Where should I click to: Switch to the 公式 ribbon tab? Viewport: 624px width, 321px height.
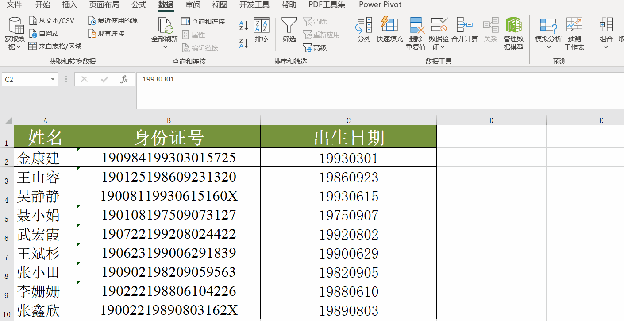point(139,5)
